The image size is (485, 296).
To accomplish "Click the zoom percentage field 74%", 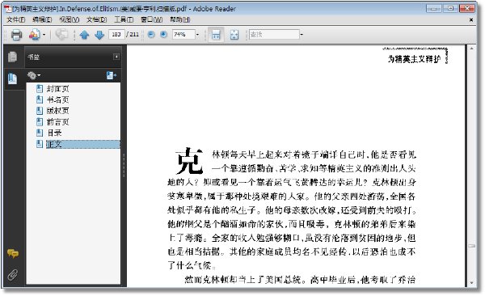I will click(x=183, y=34).
